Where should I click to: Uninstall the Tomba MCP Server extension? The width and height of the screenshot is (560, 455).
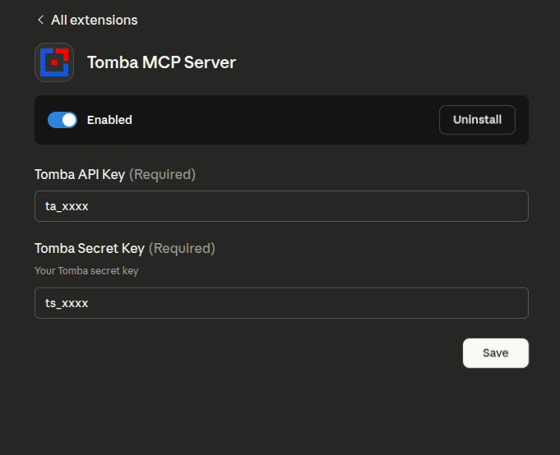pyautogui.click(x=477, y=120)
